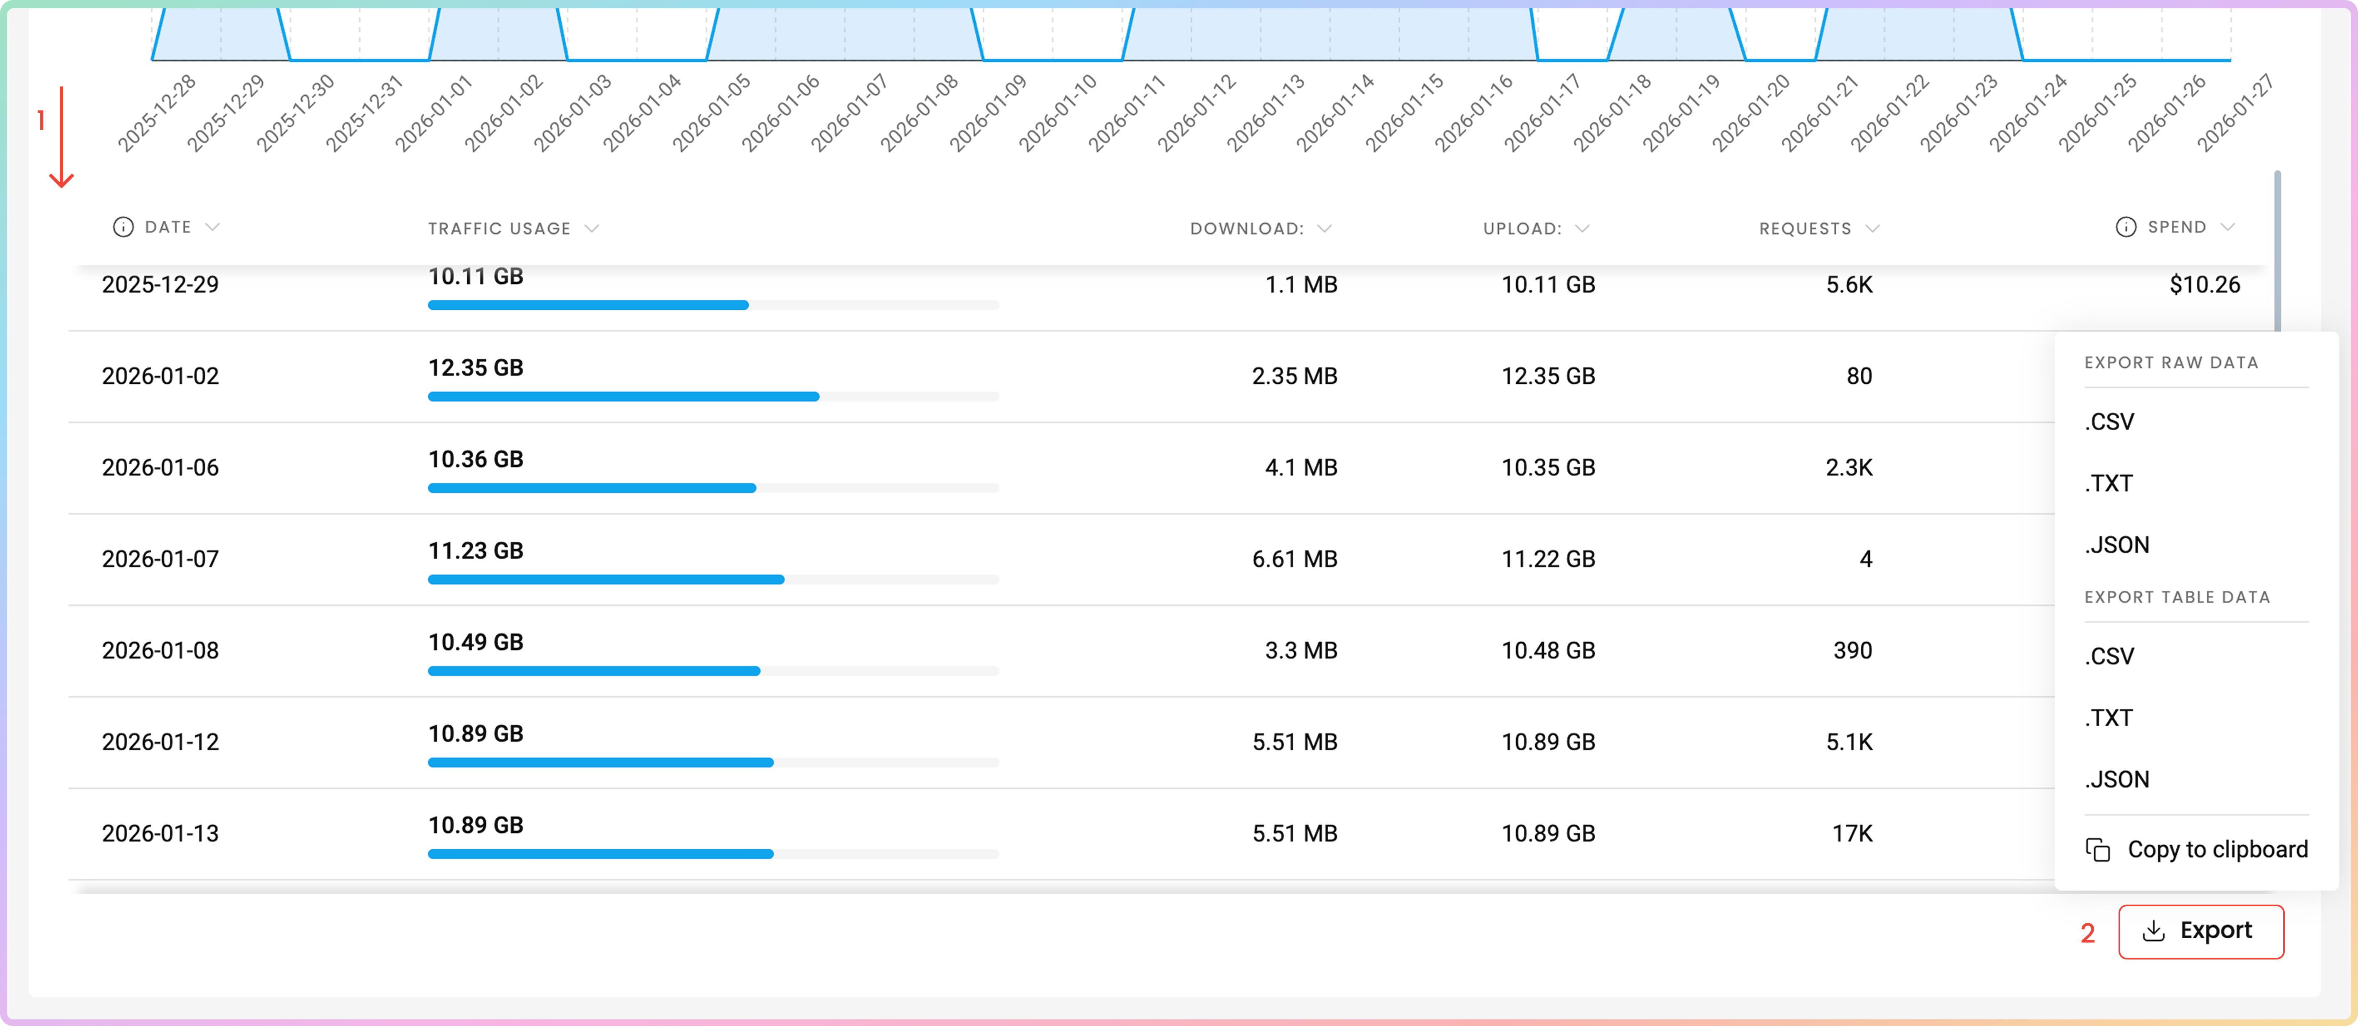Open the DOWNLOAD column sort chevron

[1325, 229]
